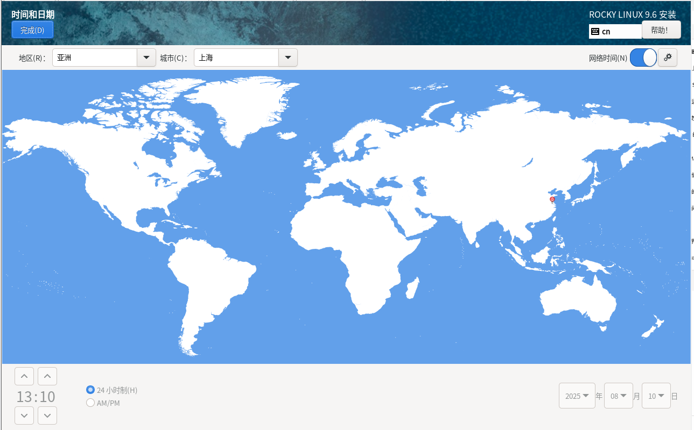This screenshot has height=430, width=694.
Task: Open the month dropdown showing 08
Action: [619, 396]
